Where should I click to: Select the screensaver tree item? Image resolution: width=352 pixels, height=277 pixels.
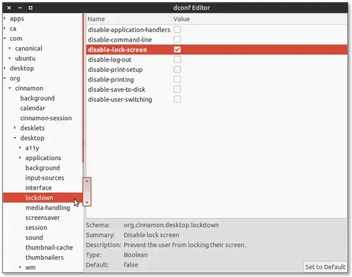[x=42, y=218]
